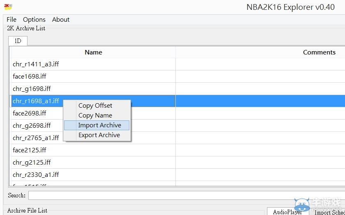Image resolution: width=345 pixels, height=215 pixels.
Task: Click into the Search input field
Action: click(x=186, y=195)
